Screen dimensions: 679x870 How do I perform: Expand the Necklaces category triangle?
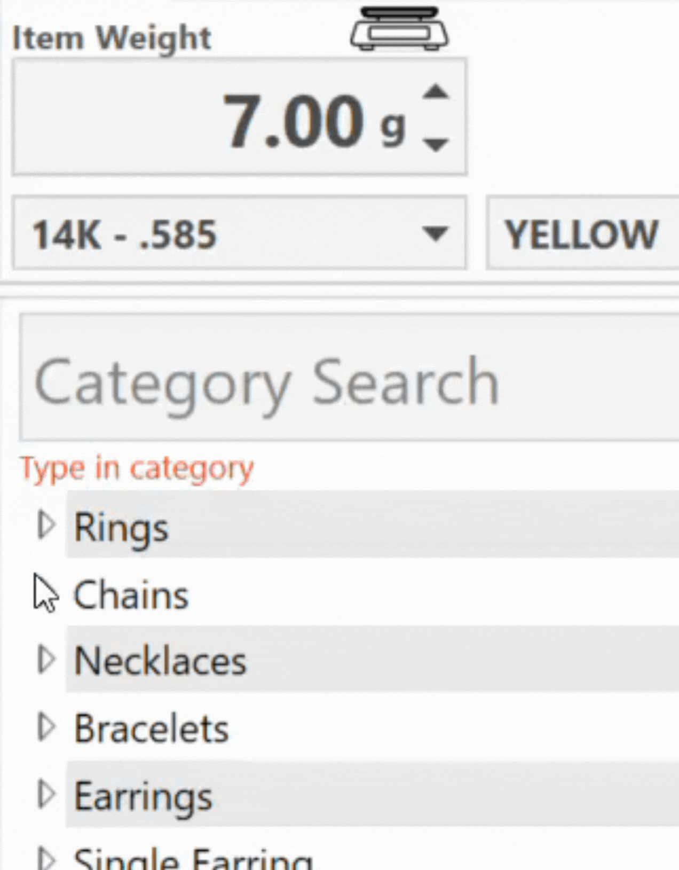coord(47,660)
